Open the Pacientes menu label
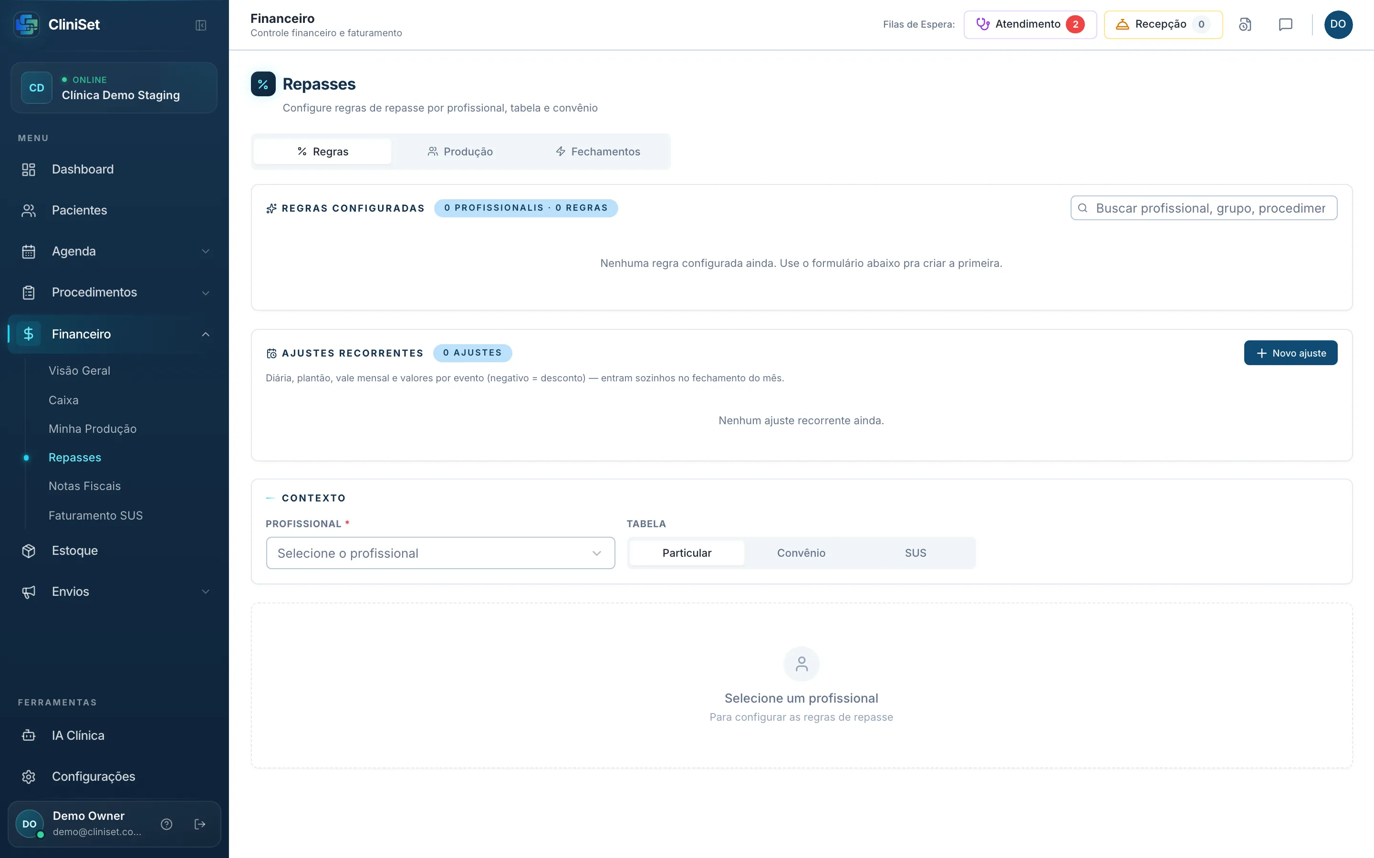Image resolution: width=1374 pixels, height=858 pixels. click(x=80, y=210)
